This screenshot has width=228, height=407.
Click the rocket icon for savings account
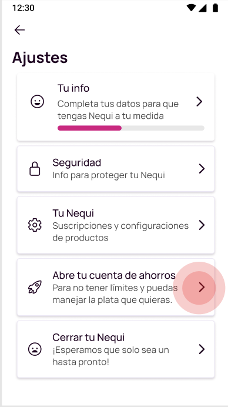(35, 287)
